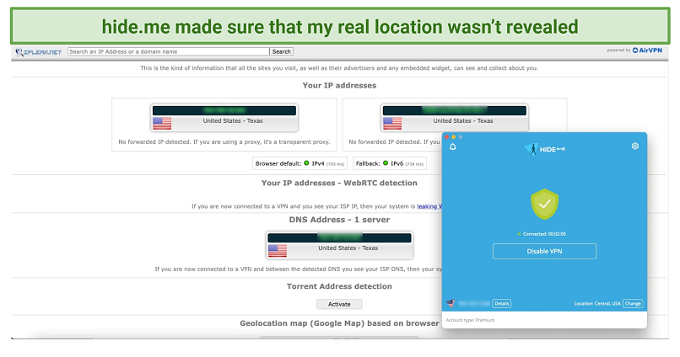Activate Torrent Address detection
Viewport: 680px width, 357px height.
click(x=339, y=304)
